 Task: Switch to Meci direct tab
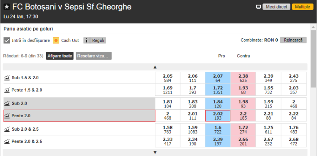point(276,7)
